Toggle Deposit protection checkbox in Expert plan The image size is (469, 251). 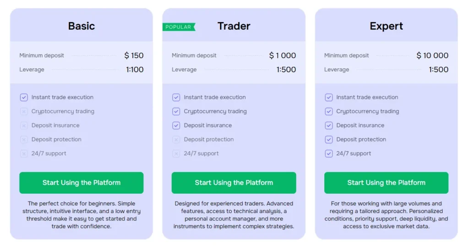pyautogui.click(x=328, y=140)
